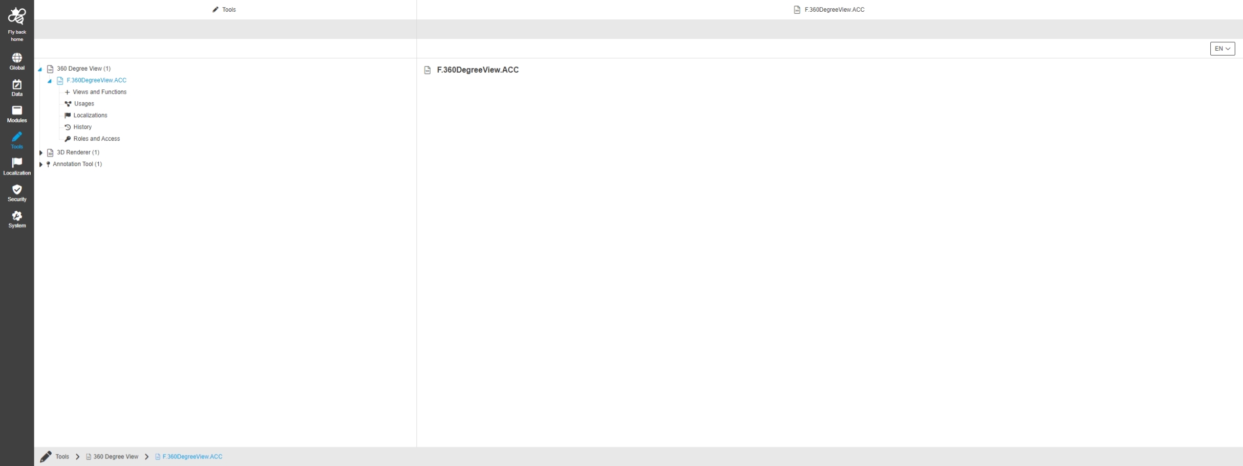Open the System gear icon
The height and width of the screenshot is (466, 1243).
point(17,215)
